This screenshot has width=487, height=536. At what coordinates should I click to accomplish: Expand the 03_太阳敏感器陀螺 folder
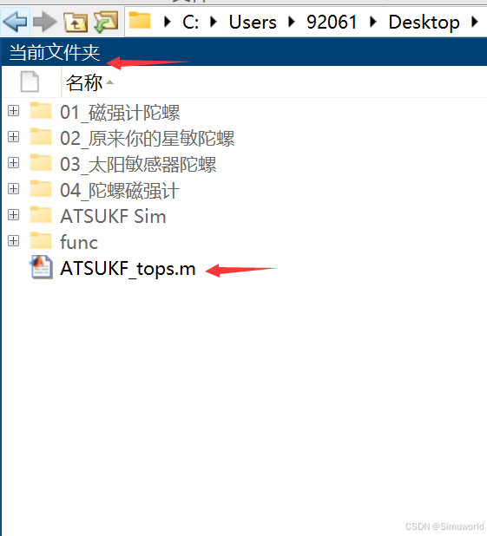(13, 163)
